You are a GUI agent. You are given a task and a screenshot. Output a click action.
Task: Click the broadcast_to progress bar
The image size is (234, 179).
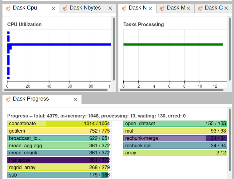59,138
